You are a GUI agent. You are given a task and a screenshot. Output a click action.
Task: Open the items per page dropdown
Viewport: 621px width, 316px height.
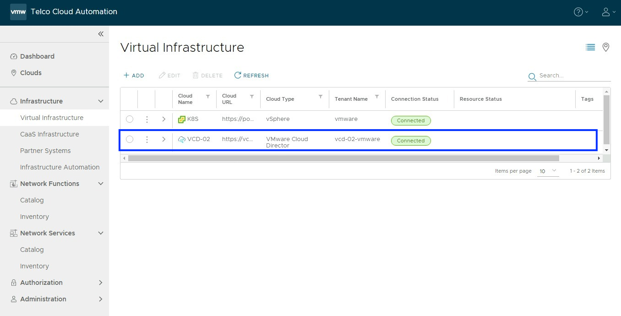click(548, 171)
